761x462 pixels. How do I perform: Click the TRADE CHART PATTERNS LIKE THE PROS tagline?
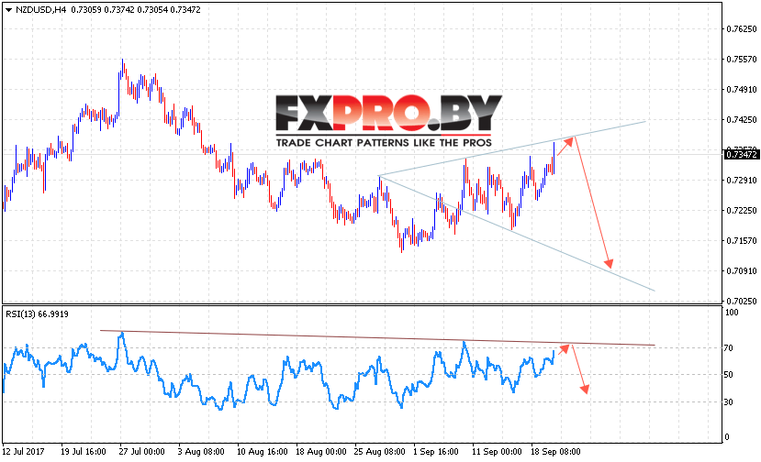point(384,143)
